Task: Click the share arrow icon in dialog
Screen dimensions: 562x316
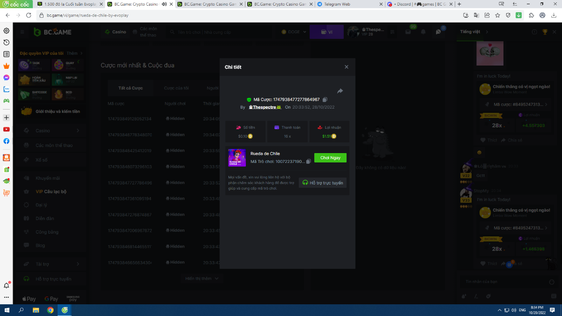Action: click(340, 91)
